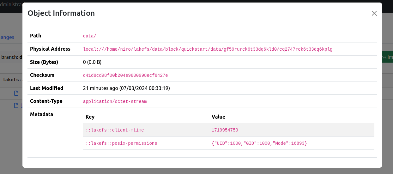
Task: Click the Metadata table Value column header
Action: tap(218, 117)
